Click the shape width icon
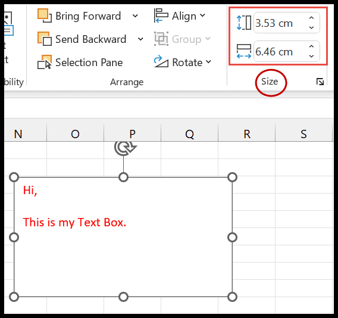Image resolution: width=338 pixels, height=318 pixels. click(244, 51)
